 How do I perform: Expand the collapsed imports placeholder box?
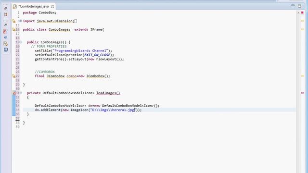coord(76,21)
